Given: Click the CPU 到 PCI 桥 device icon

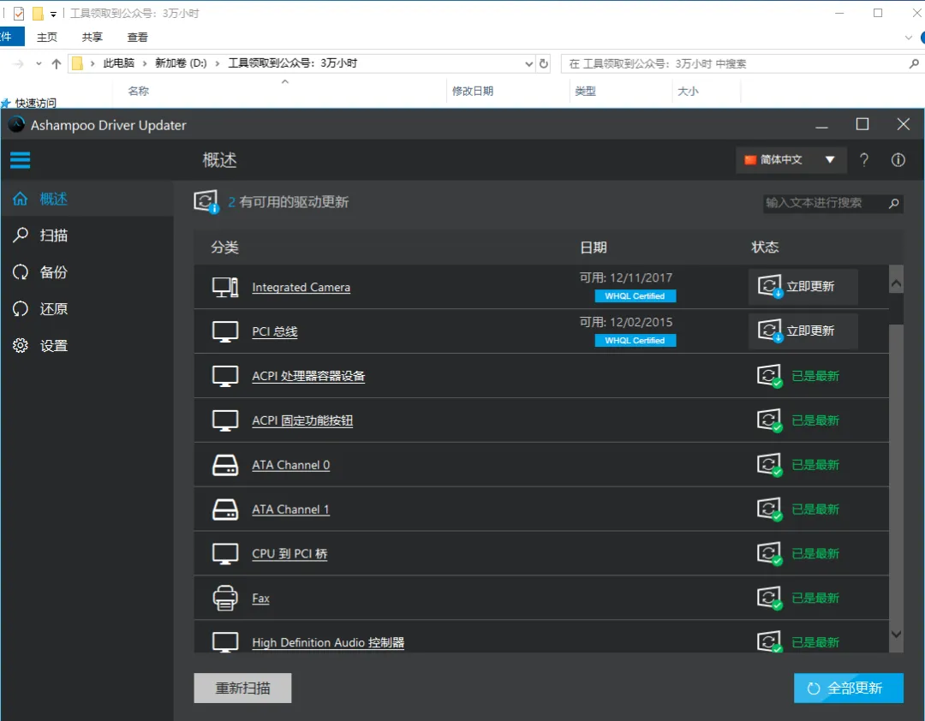Looking at the screenshot, I should (225, 553).
